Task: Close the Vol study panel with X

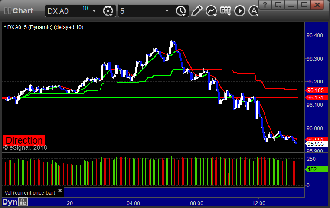Action: click(x=60, y=190)
